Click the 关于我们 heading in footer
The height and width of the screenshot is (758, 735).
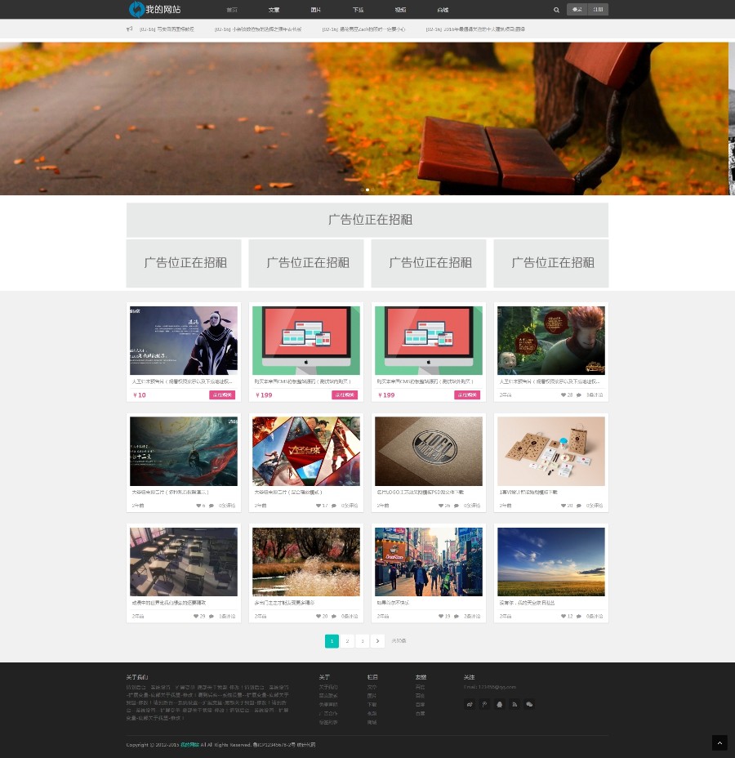136,677
